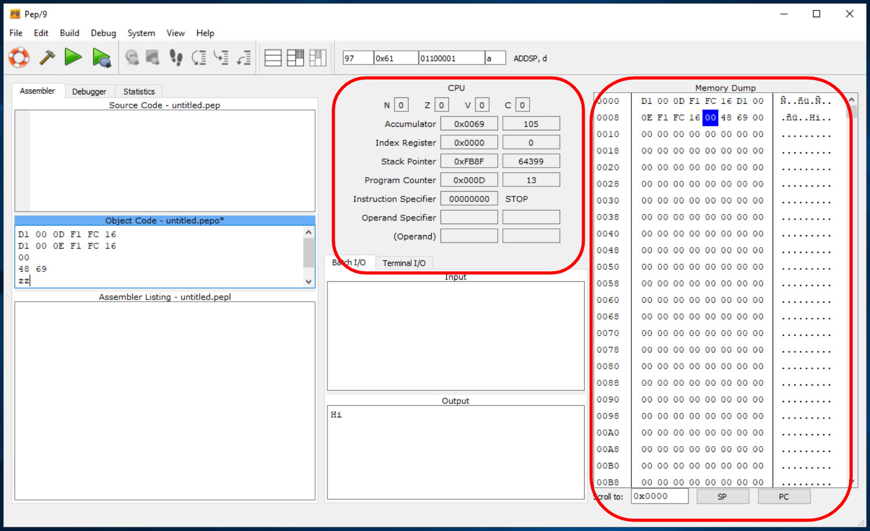Click the highlighted 00 byte in memory dump

710,118
